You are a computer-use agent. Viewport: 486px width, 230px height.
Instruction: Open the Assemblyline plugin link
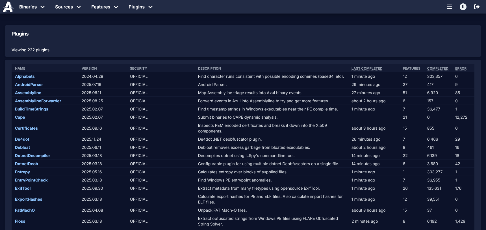tap(28, 93)
